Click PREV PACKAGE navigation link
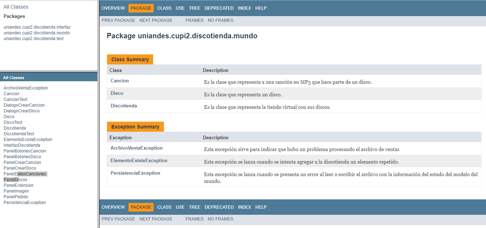 point(118,20)
